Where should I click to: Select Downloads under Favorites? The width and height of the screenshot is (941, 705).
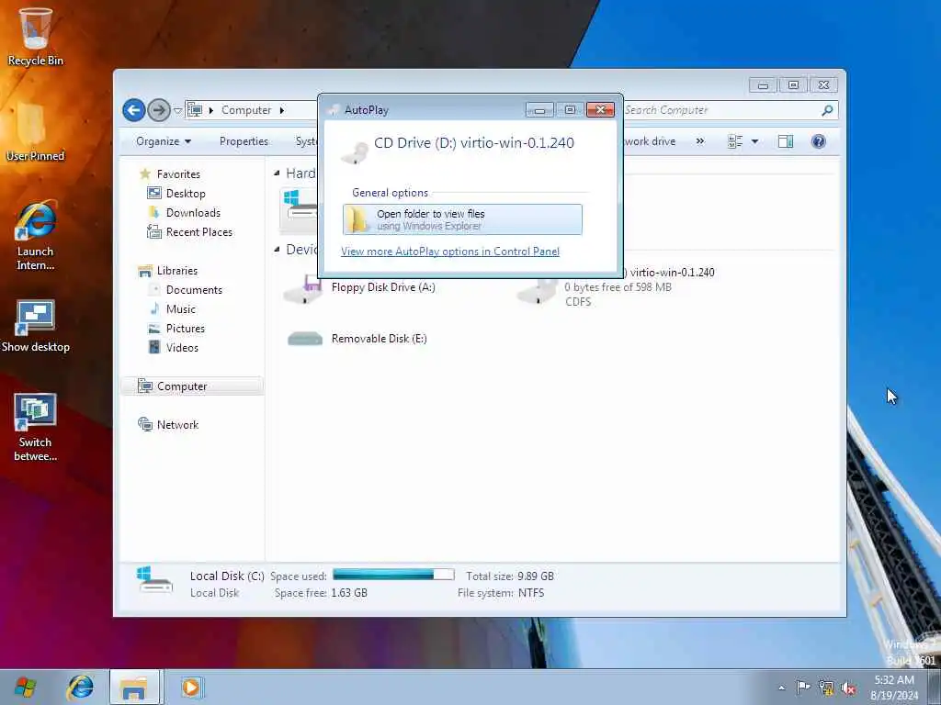pos(193,213)
